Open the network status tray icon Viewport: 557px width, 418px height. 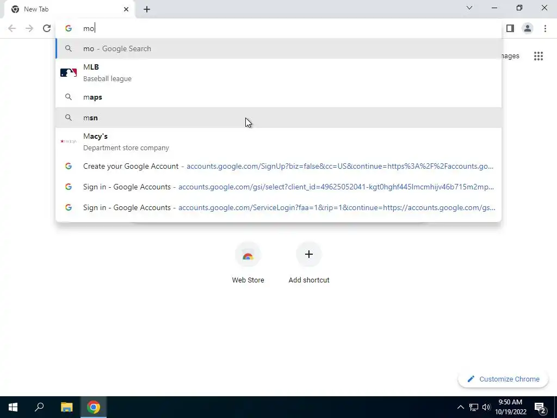tap(474, 407)
